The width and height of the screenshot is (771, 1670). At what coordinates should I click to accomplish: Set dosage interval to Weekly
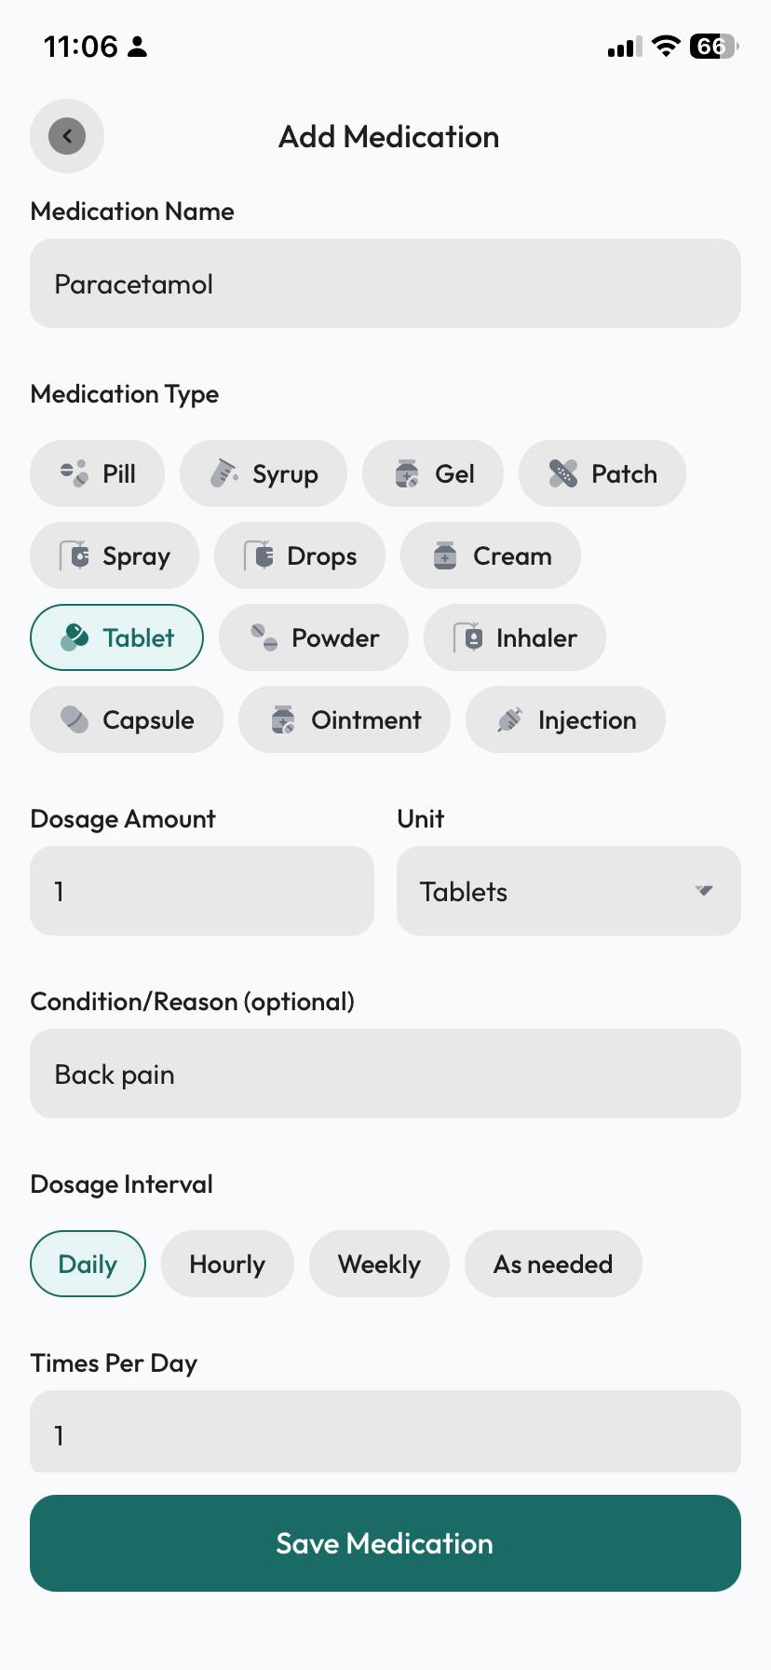379,1264
